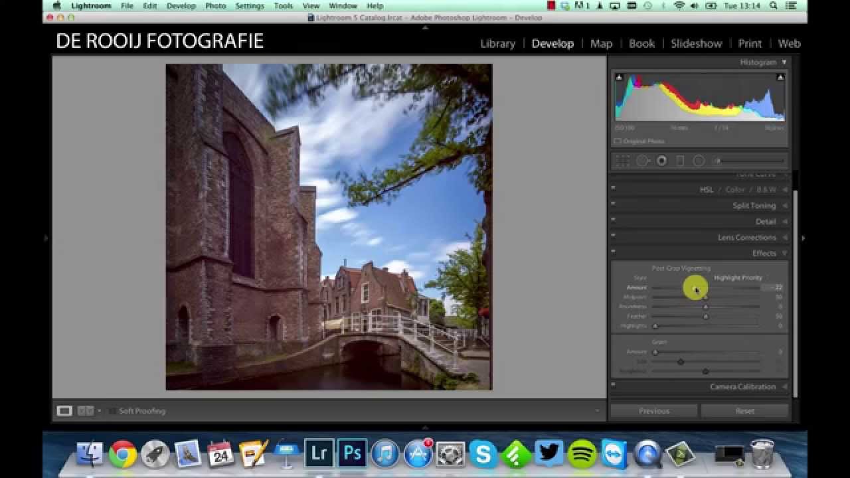Viewport: 850px width, 478px height.
Task: Open the App Store from the Dock
Action: tap(418, 455)
